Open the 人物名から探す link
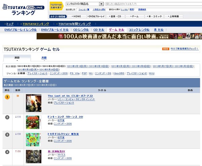 pyautogui.click(x=99, y=9)
